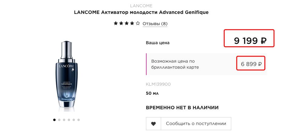The image size is (282, 135).
Task: Click the first rating star
Action: [x=116, y=24]
